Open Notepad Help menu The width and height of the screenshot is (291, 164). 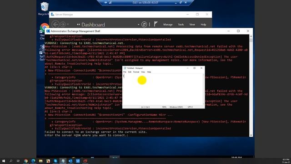[149, 72]
